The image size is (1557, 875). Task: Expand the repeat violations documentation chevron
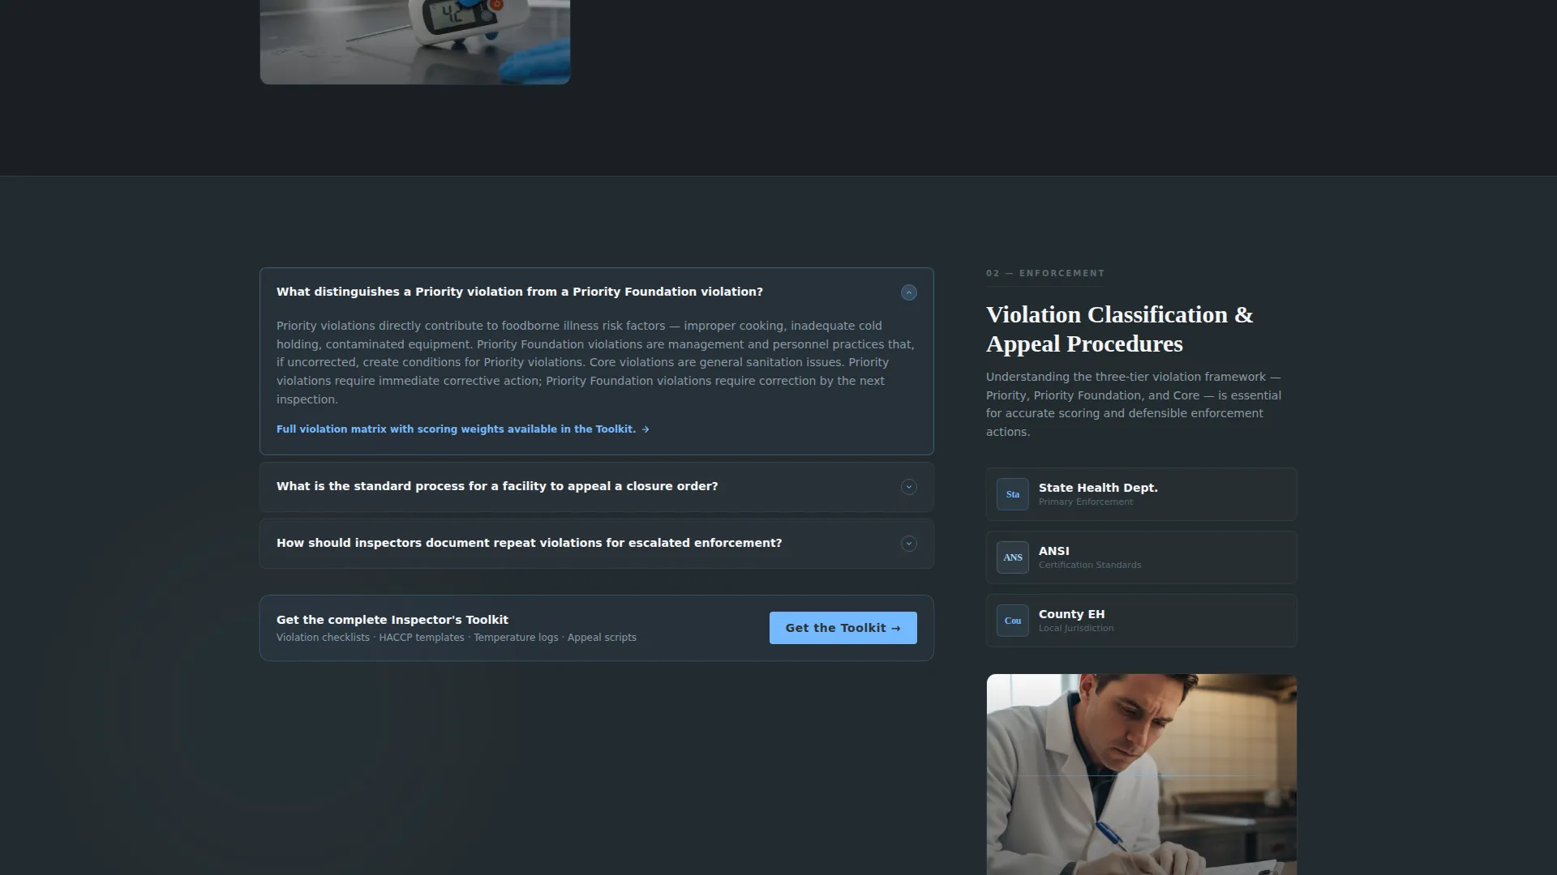click(x=908, y=544)
